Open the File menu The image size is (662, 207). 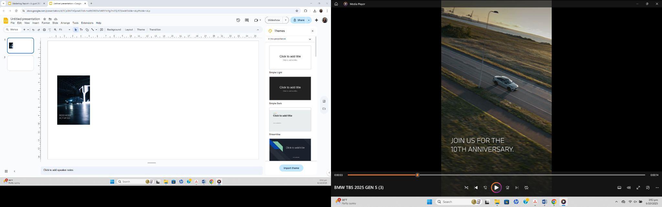pos(13,23)
